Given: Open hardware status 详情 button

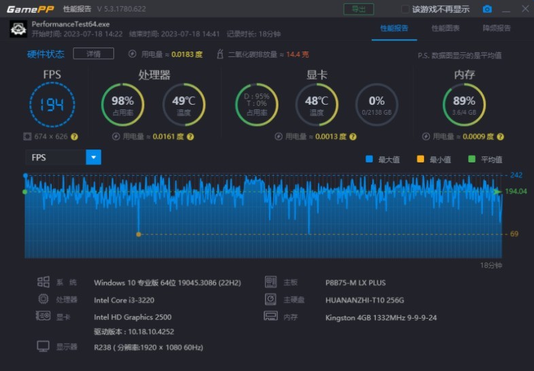Looking at the screenshot, I should (93, 54).
